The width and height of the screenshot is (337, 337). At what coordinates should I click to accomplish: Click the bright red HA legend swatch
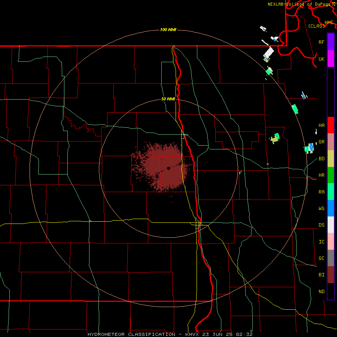click(x=331, y=125)
